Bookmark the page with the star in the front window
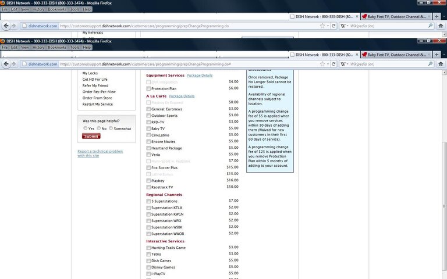Image resolution: width=447 pixels, height=279 pixels. (322, 64)
